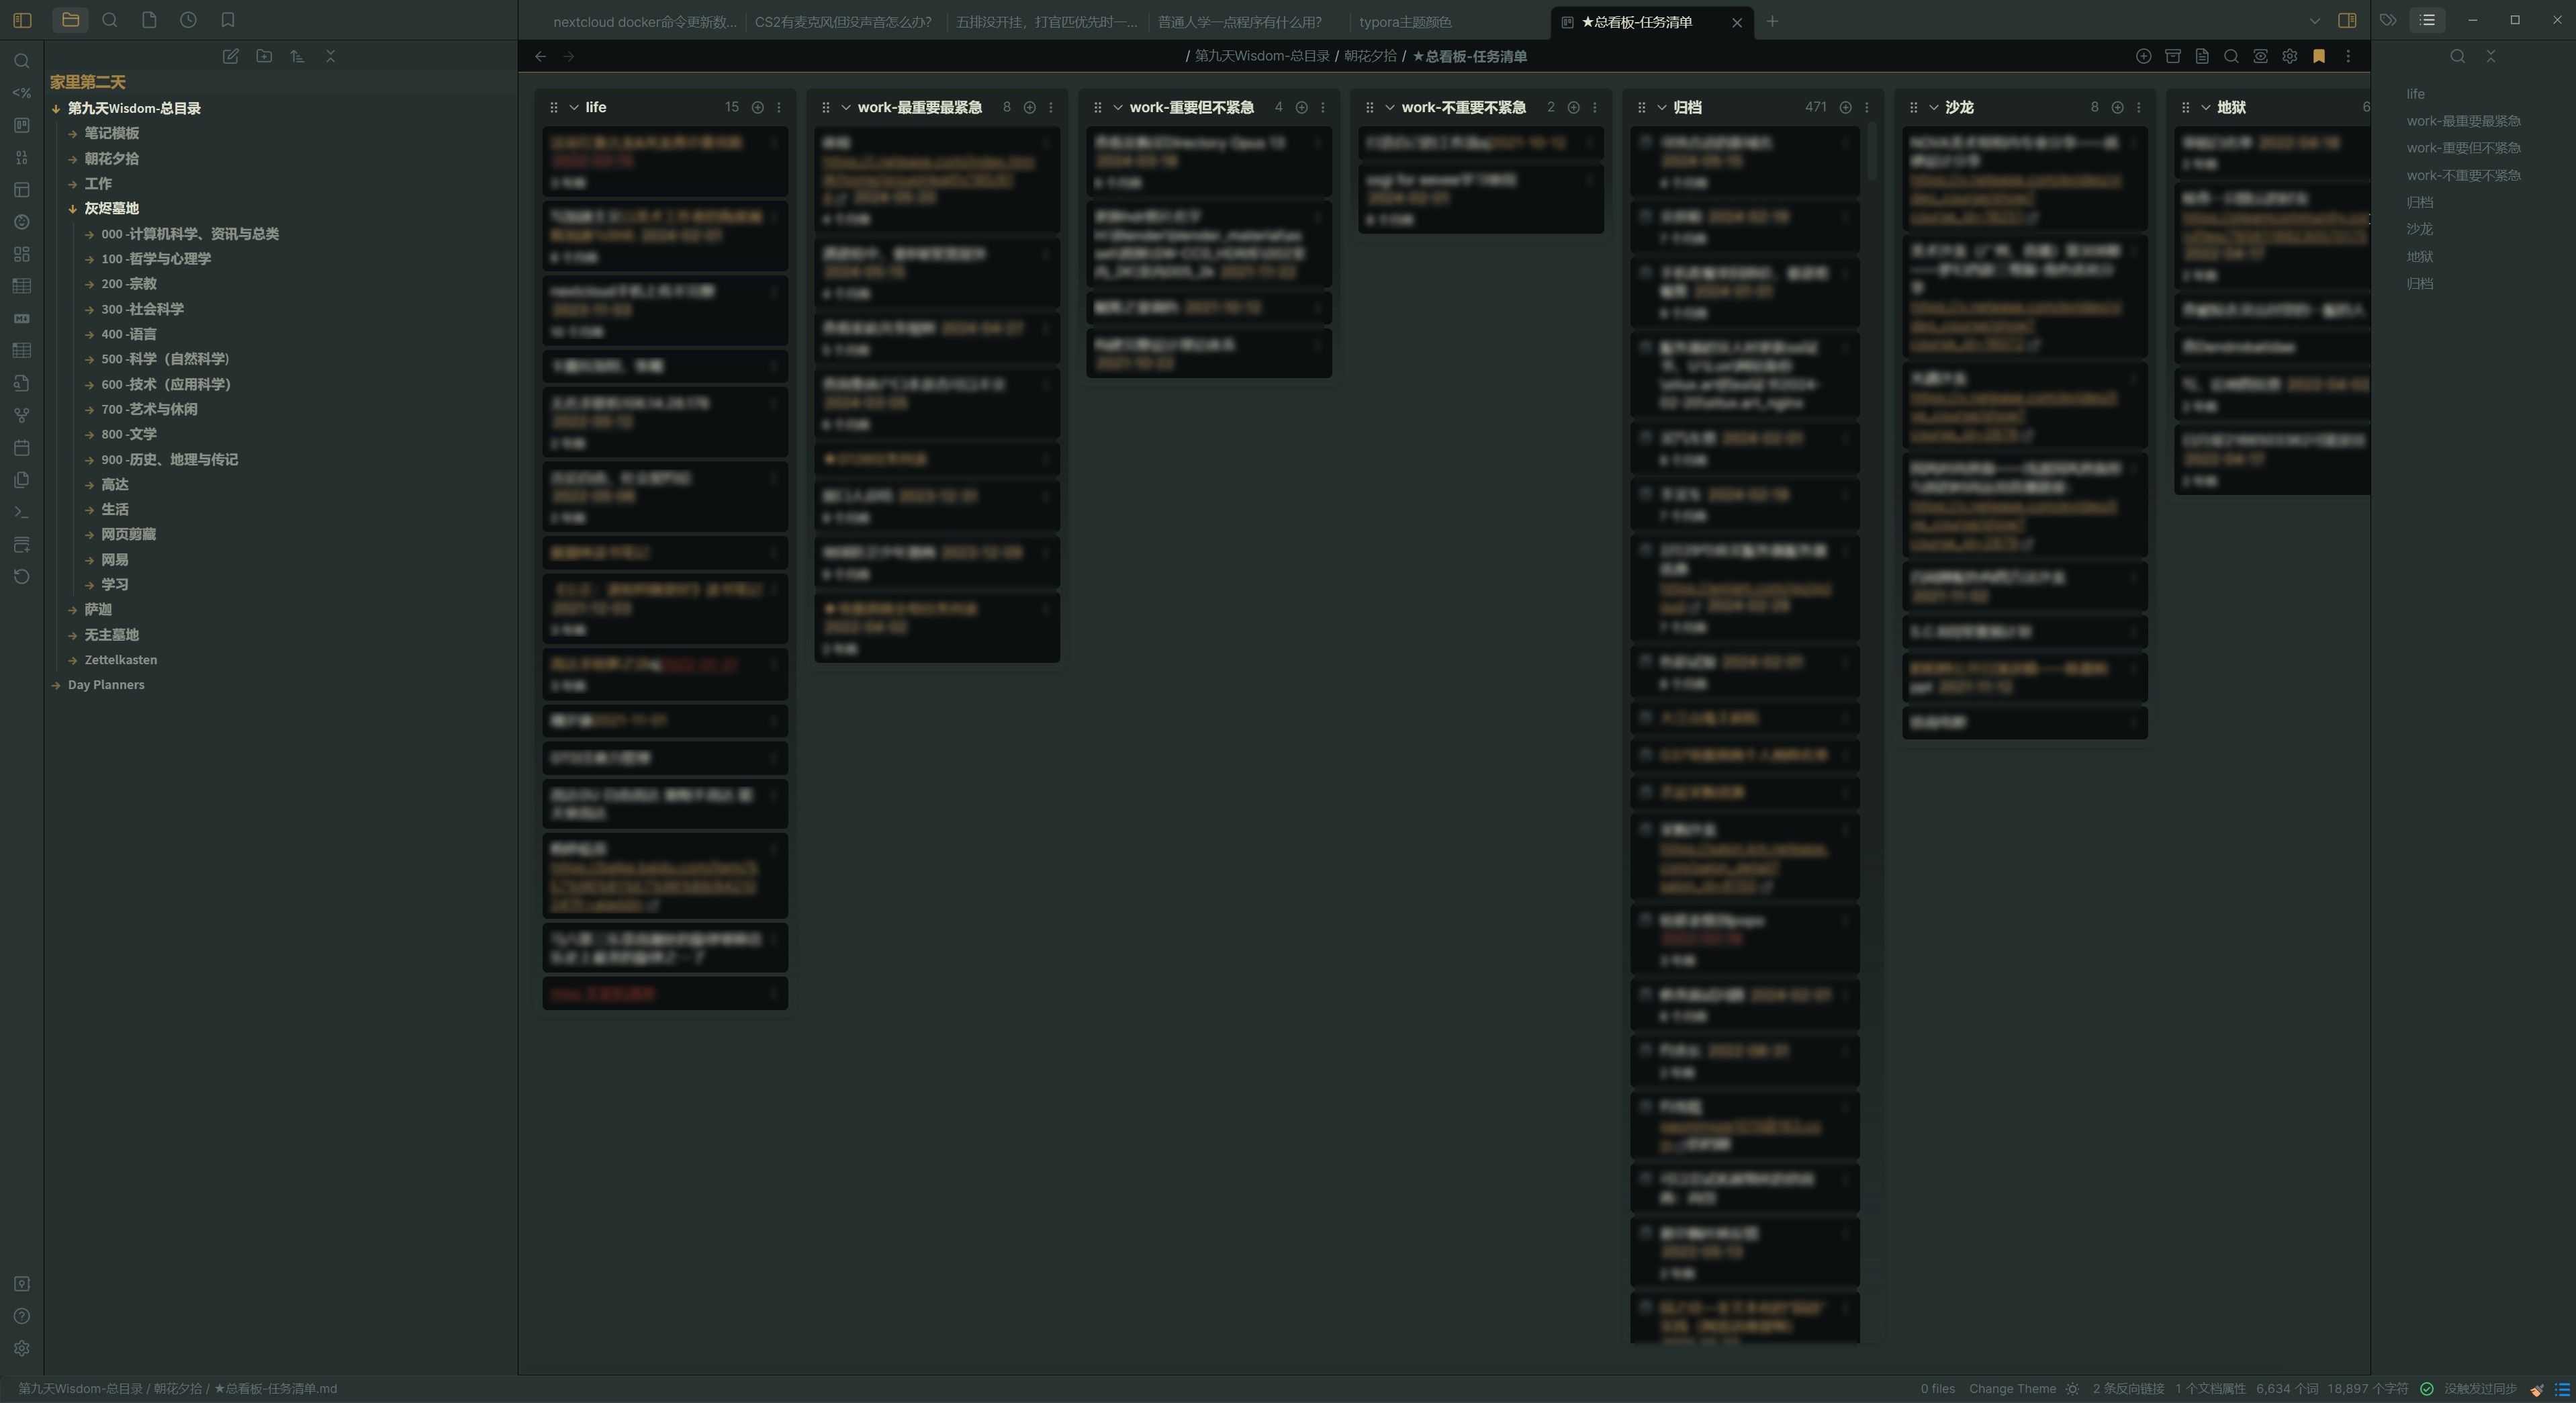This screenshot has width=2576, height=1403.
Task: Click 2 条反向链接 in status bar
Action: click(2128, 1389)
